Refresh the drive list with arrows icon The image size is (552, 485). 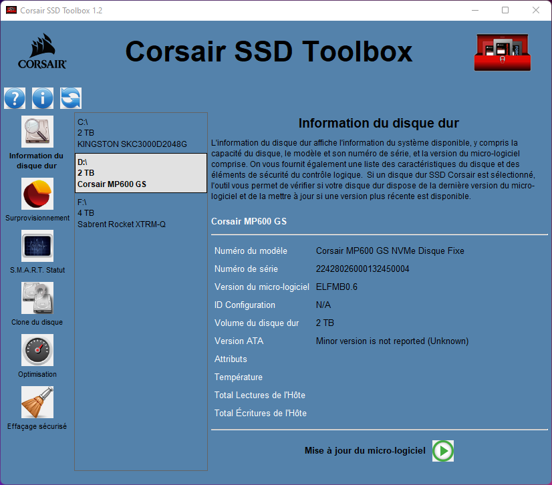(71, 98)
